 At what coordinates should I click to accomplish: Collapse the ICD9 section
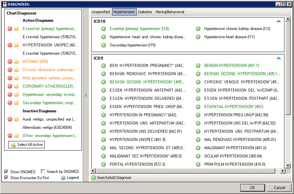279,58
